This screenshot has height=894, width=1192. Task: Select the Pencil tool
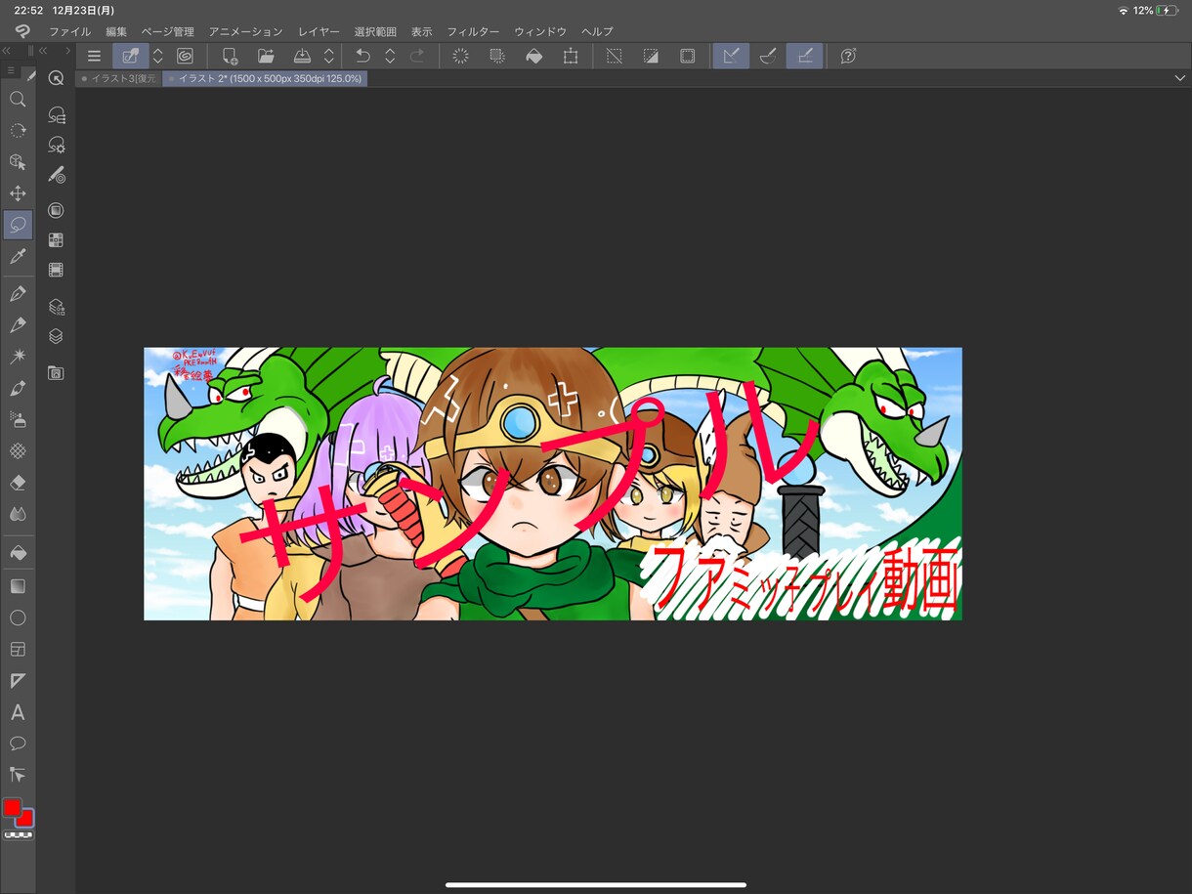click(18, 325)
